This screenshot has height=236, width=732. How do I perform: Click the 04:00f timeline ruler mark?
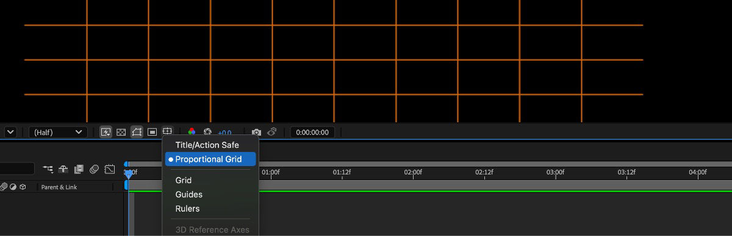click(x=698, y=172)
